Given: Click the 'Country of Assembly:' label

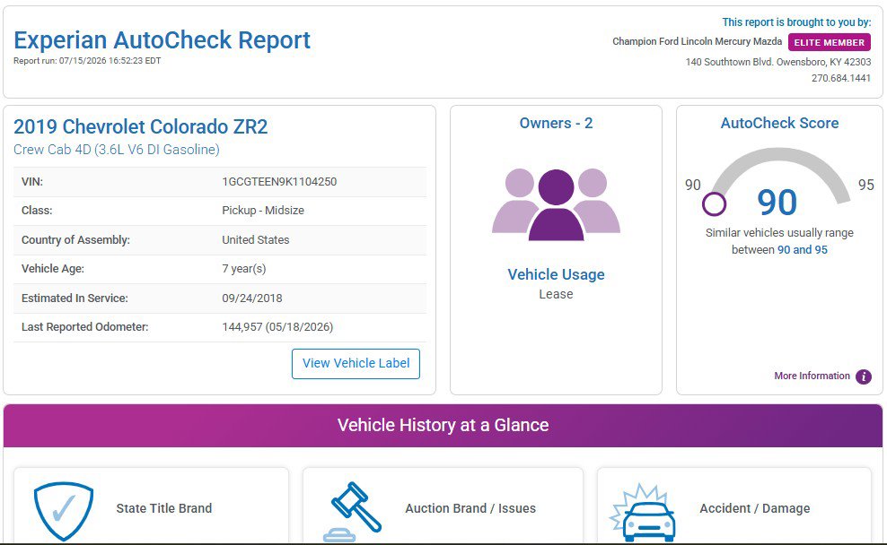Looking at the screenshot, I should [75, 240].
